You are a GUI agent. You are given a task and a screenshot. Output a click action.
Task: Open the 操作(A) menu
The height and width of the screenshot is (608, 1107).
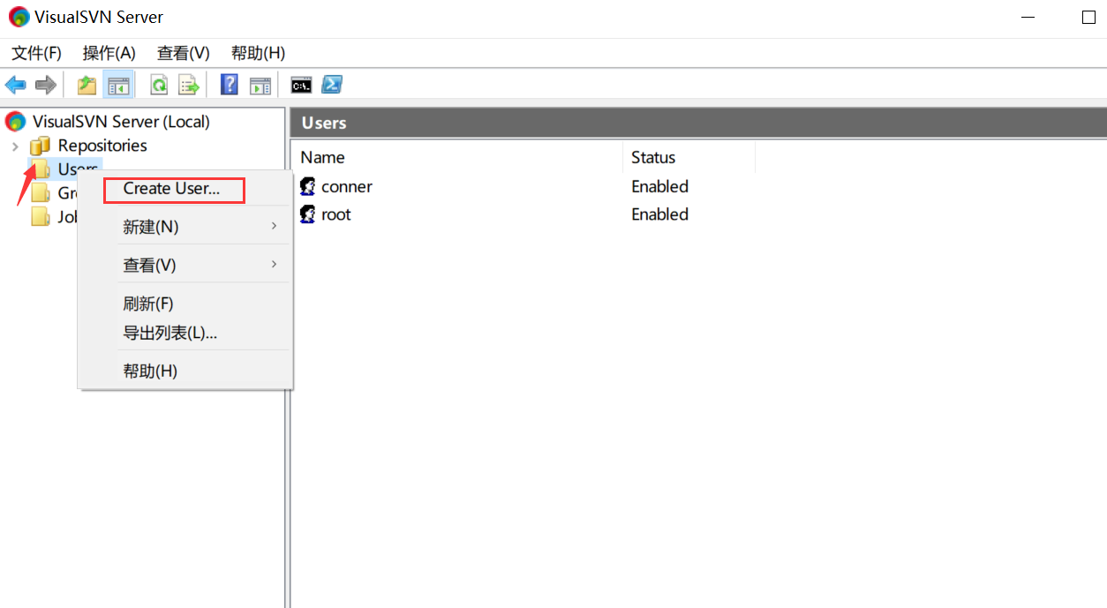[x=109, y=53]
